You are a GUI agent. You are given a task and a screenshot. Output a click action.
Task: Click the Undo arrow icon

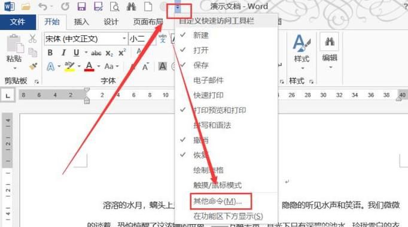[42, 7]
